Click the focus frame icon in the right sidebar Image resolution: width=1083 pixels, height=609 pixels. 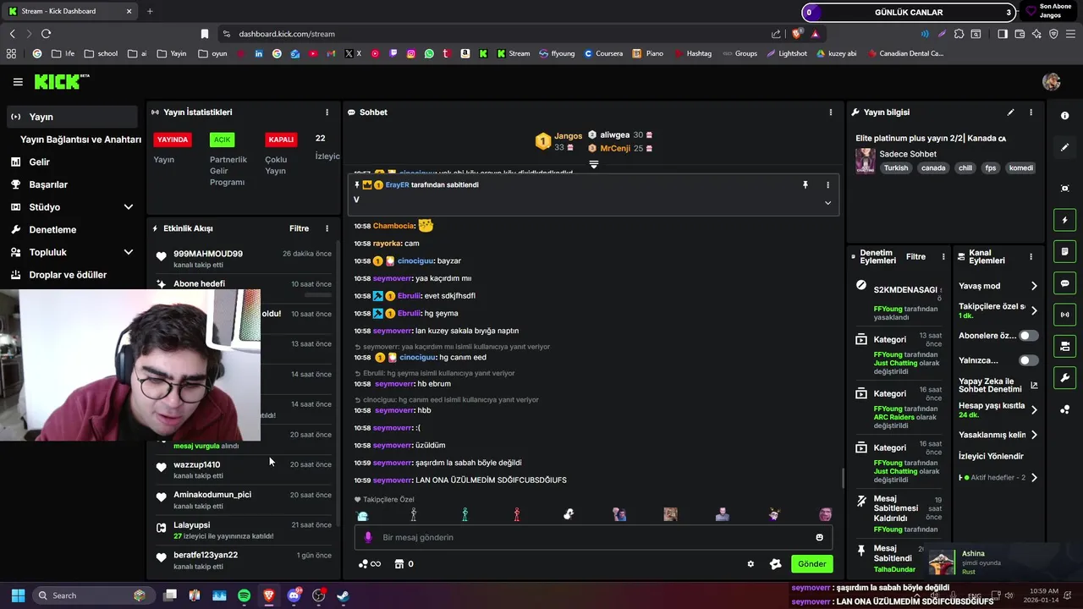tap(1065, 189)
